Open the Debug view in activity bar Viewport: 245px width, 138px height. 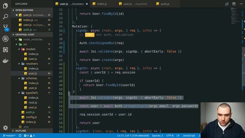5,39
